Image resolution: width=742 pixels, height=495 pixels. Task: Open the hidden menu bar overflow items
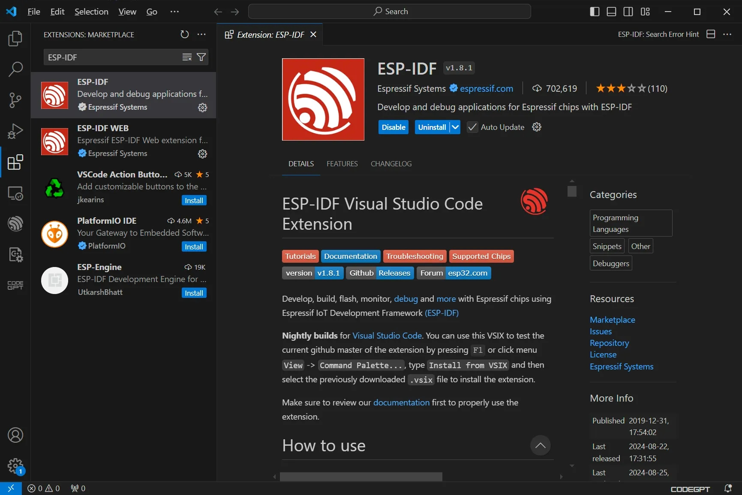tap(174, 12)
